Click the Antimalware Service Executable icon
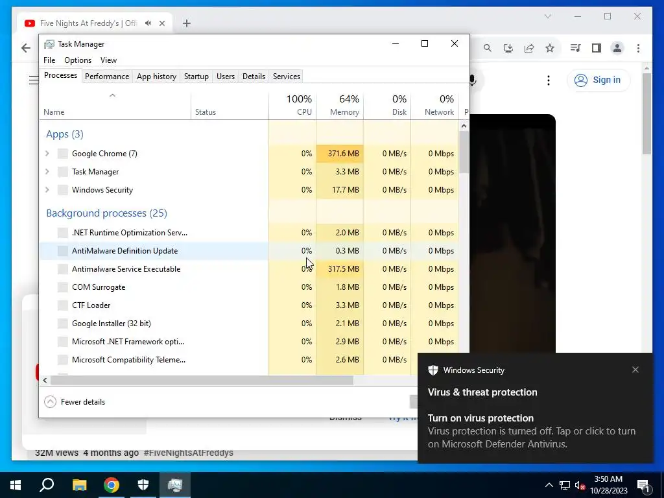This screenshot has height=498, width=664. 63,269
